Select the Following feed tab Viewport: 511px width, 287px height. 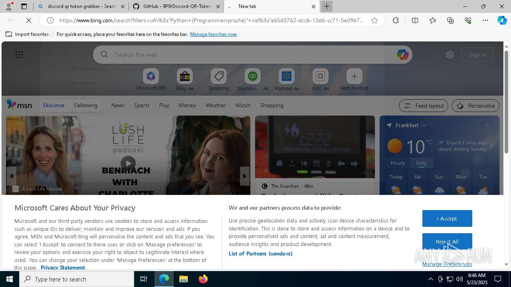(x=85, y=105)
